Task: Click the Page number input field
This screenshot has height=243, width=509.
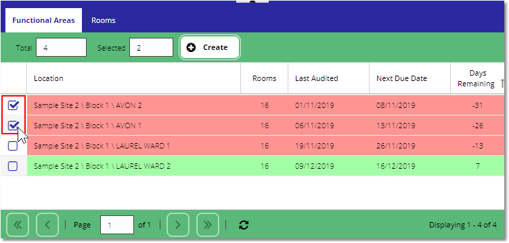Action: point(117,225)
